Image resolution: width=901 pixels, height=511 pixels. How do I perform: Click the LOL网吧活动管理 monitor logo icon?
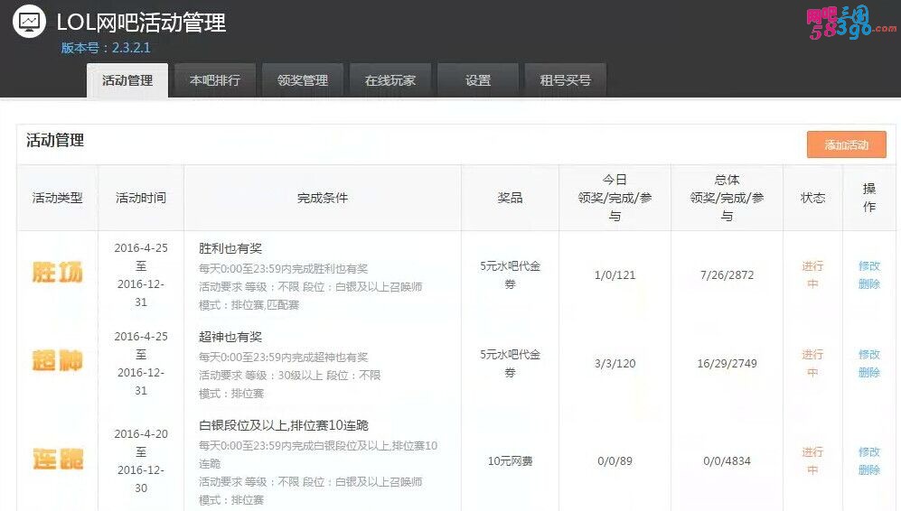(x=29, y=22)
